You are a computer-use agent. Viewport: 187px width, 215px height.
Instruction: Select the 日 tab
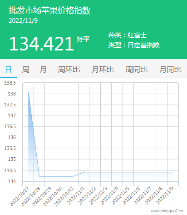9,70
